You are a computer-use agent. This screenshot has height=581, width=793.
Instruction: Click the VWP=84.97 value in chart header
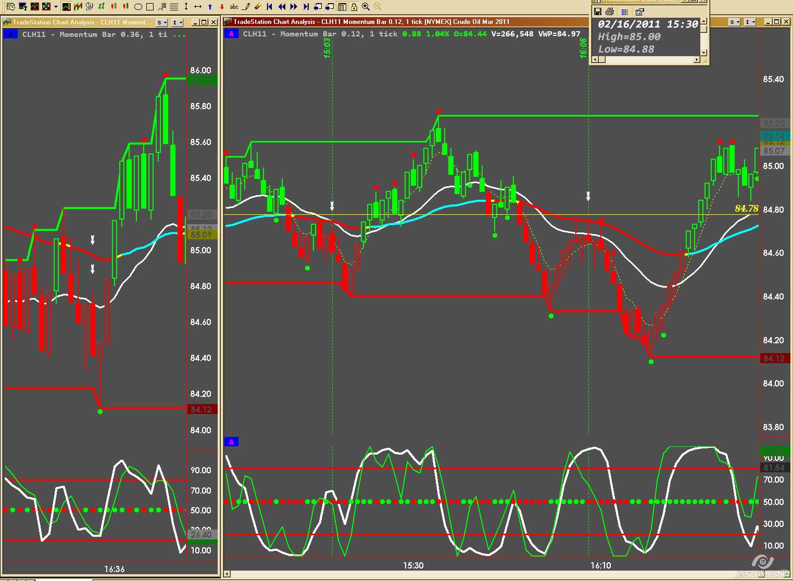tap(559, 34)
